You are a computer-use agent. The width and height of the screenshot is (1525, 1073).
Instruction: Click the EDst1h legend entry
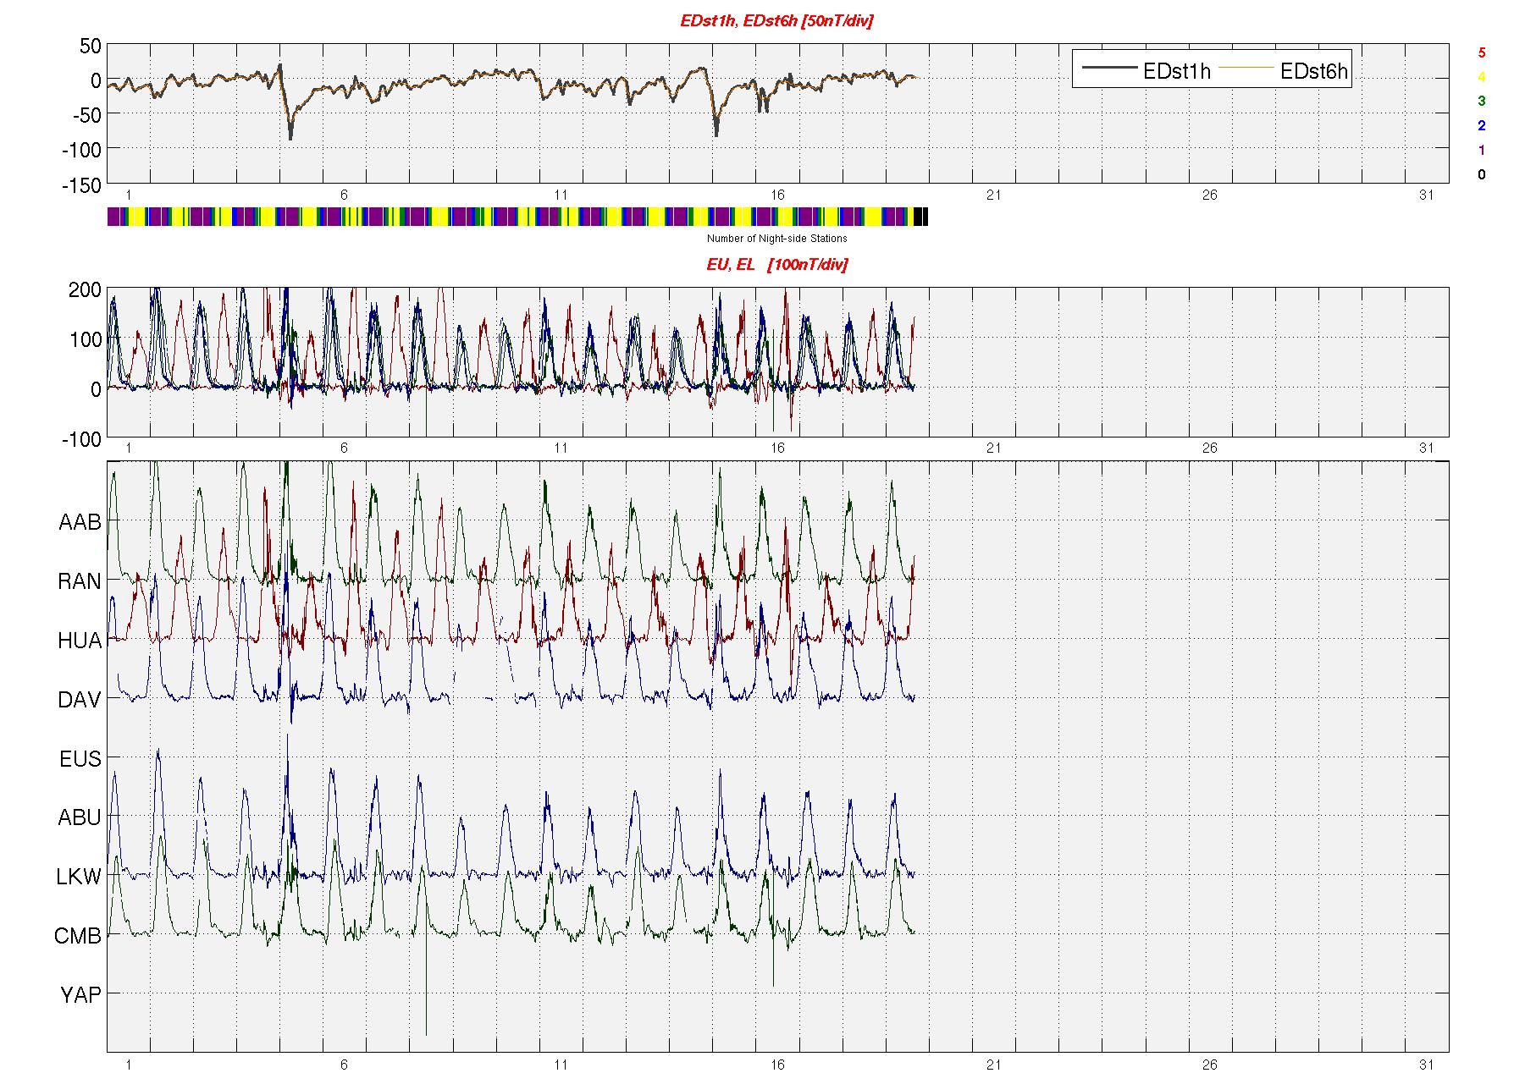[x=1176, y=72]
